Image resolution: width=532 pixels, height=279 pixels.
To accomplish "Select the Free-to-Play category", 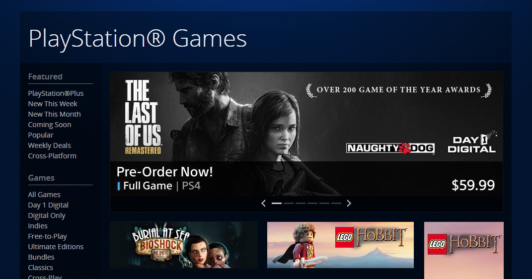I will pyautogui.click(x=47, y=236).
